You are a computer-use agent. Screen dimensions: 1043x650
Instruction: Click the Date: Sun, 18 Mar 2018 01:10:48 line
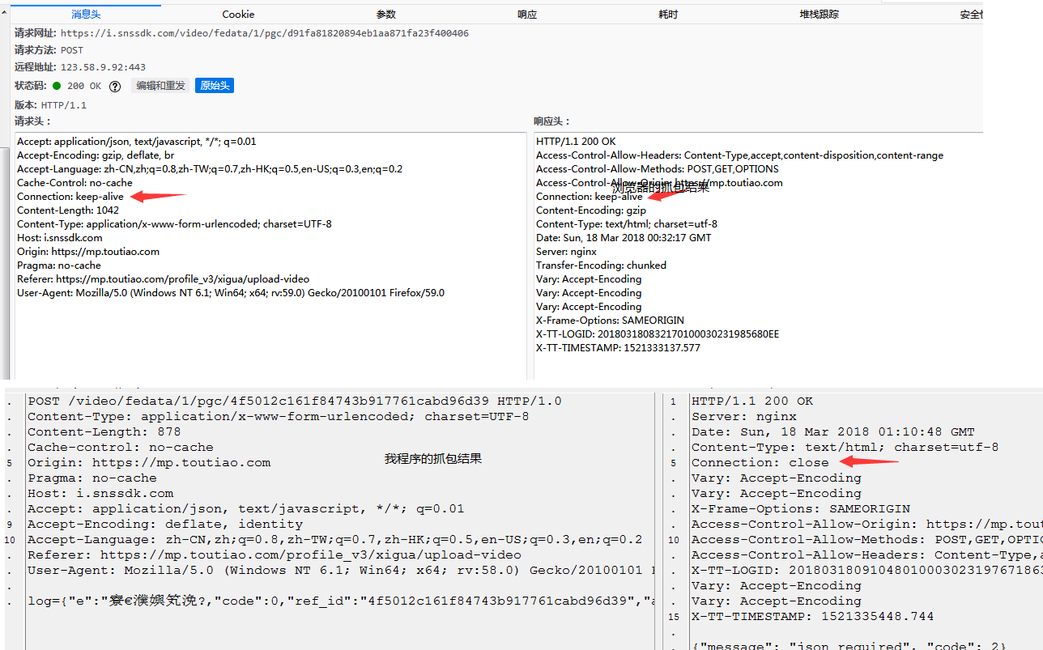[x=833, y=432]
